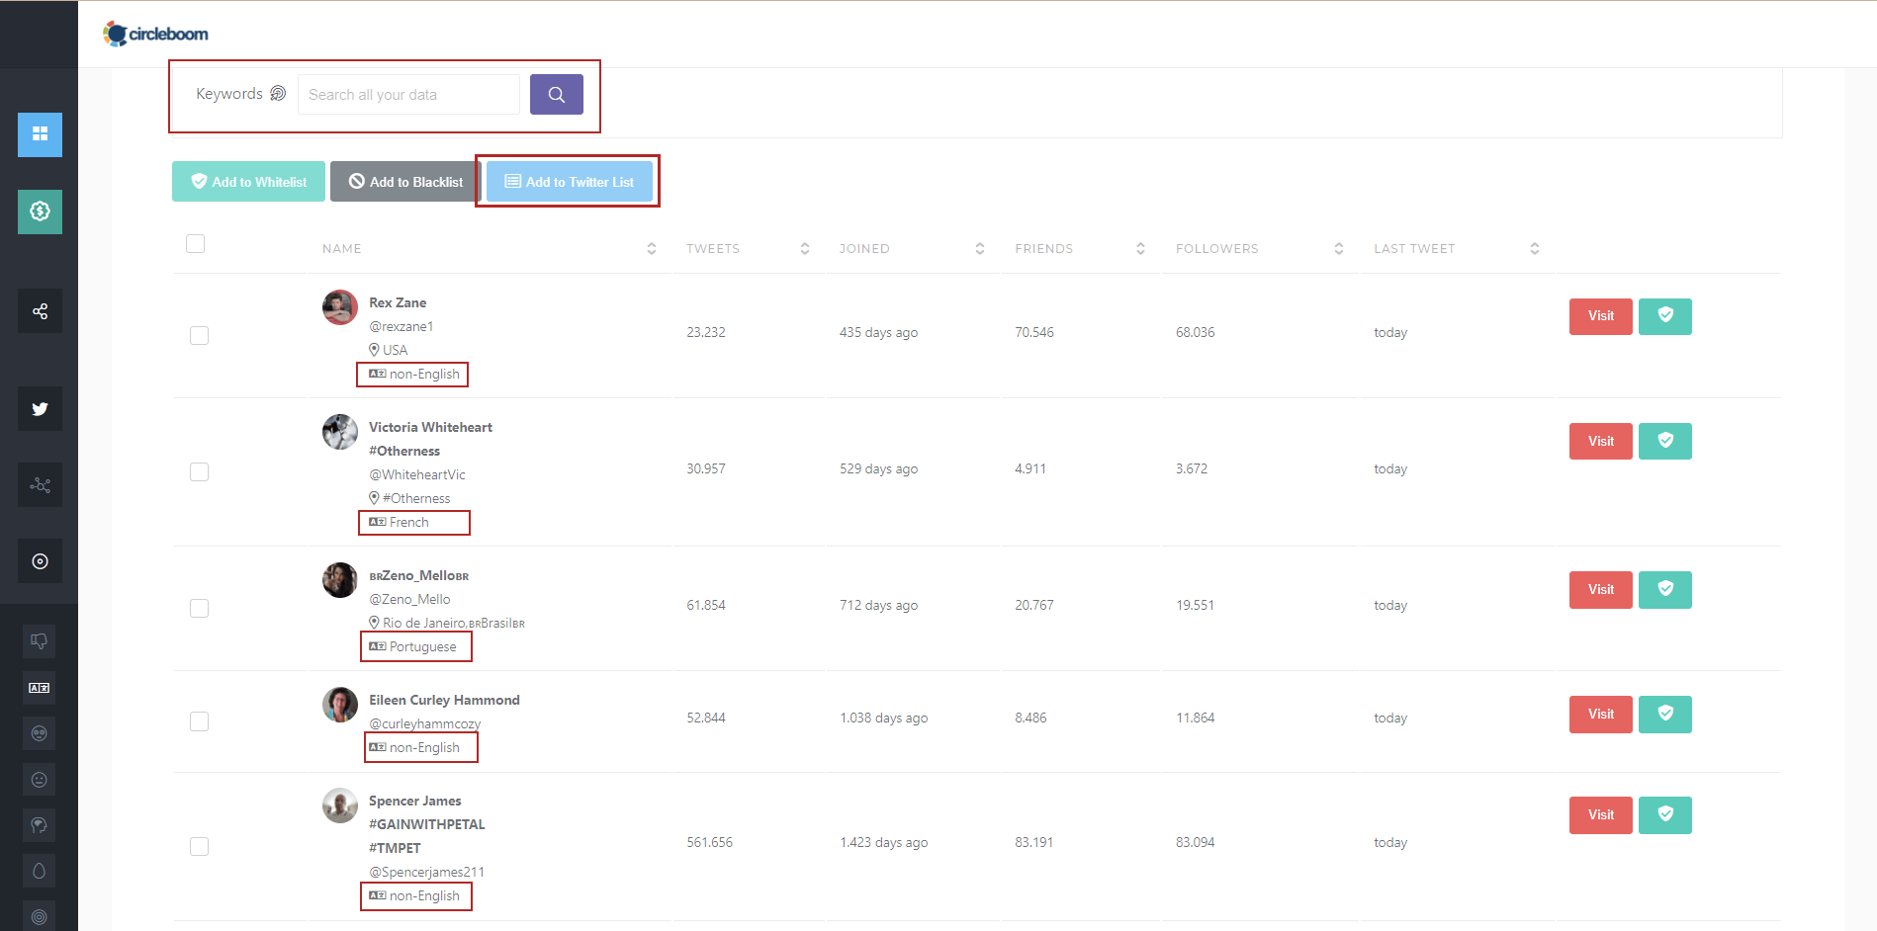Viewport: 1877px width, 931px height.
Task: Click the purple search magnifier button
Action: (x=557, y=95)
